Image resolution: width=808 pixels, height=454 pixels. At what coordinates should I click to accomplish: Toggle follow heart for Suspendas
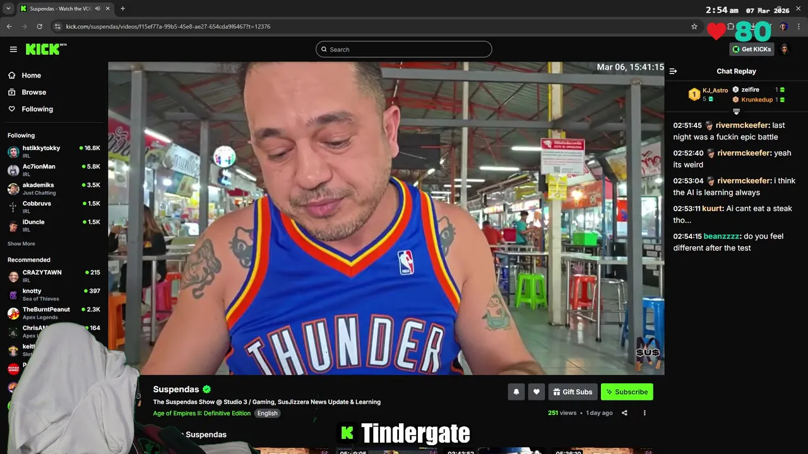(536, 392)
